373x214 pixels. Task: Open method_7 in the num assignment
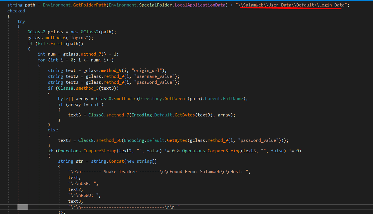coord(91,54)
